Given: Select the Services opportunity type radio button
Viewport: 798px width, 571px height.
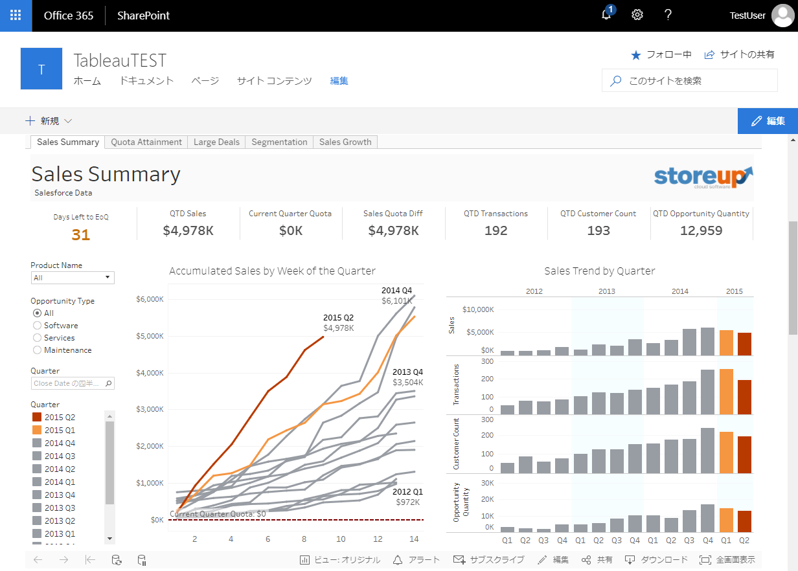Looking at the screenshot, I should pyautogui.click(x=37, y=337).
